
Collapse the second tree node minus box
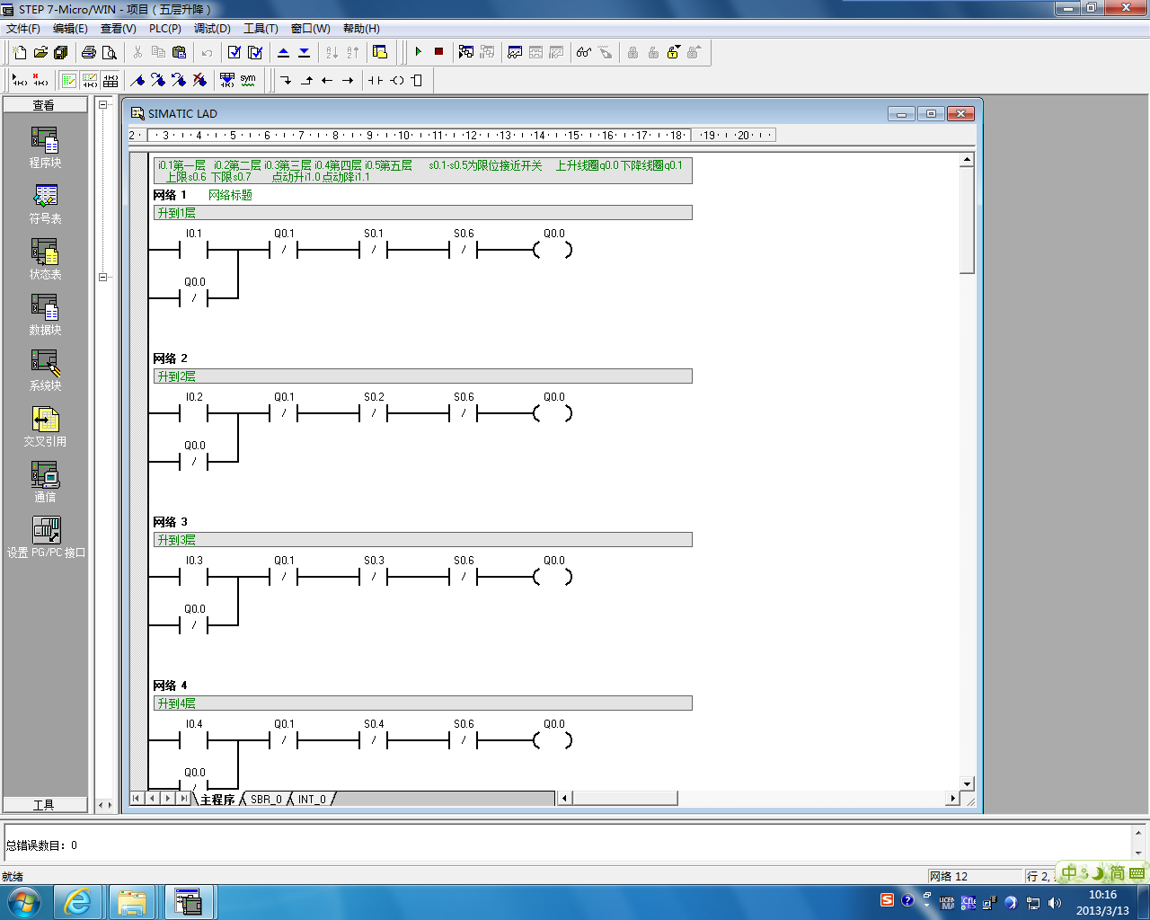pos(102,277)
